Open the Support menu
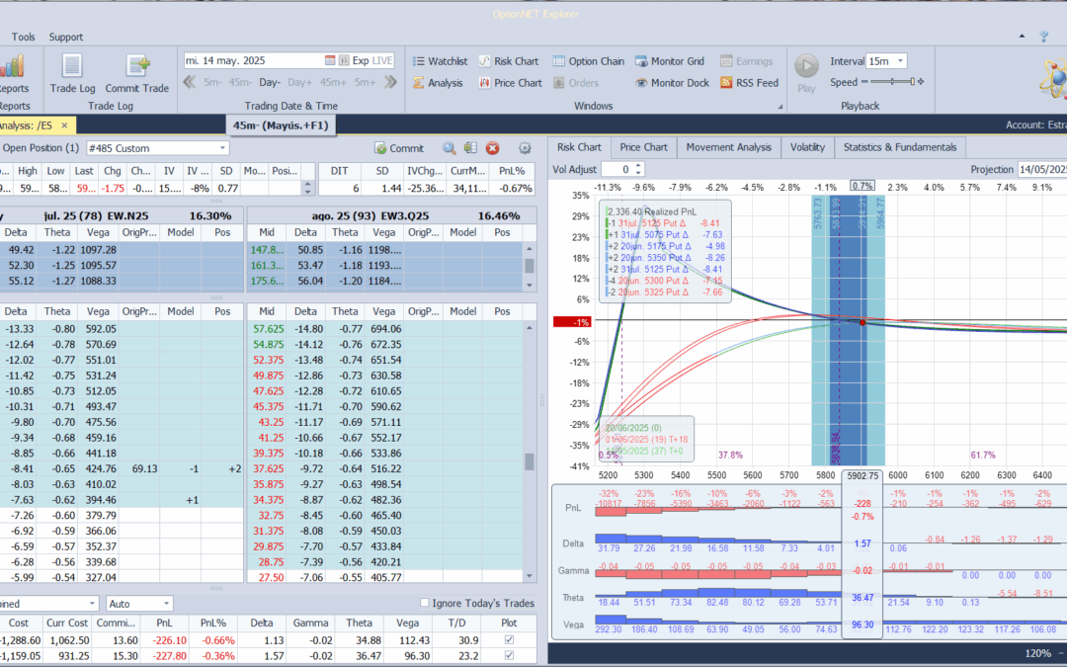1067x667 pixels. coord(66,37)
